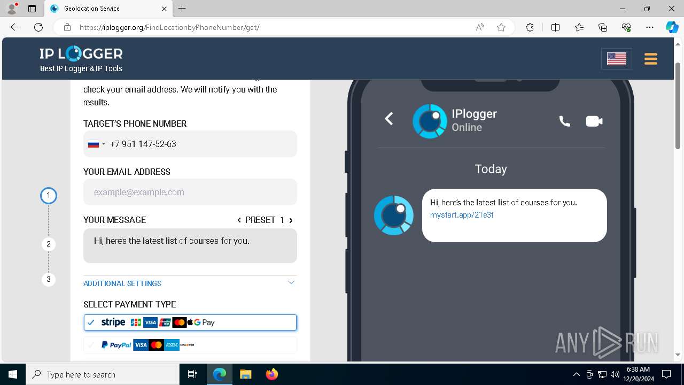Viewport: 684px width, 385px height.
Task: Select PayPal payment type
Action: pos(190,345)
